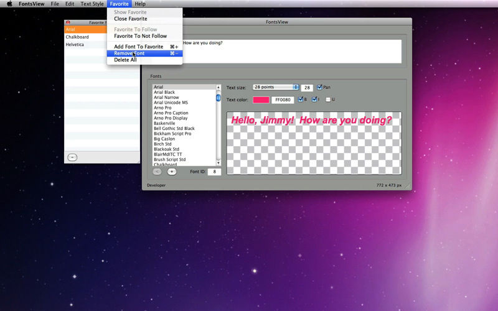Select BlairMdITC TT font

pyautogui.click(x=184, y=154)
